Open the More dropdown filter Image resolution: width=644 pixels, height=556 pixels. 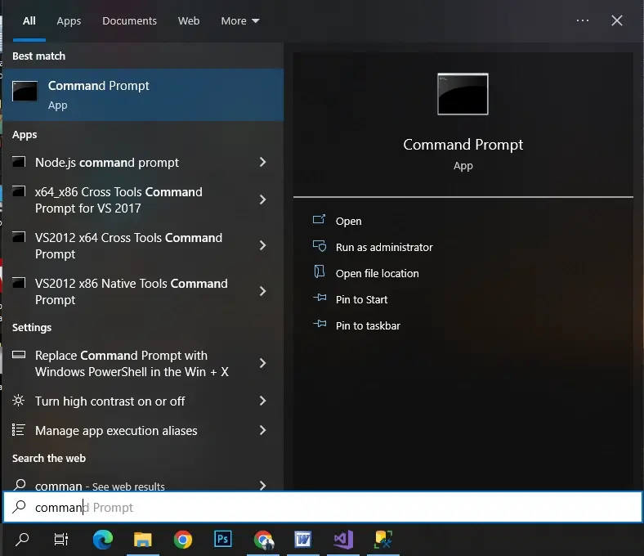click(239, 20)
